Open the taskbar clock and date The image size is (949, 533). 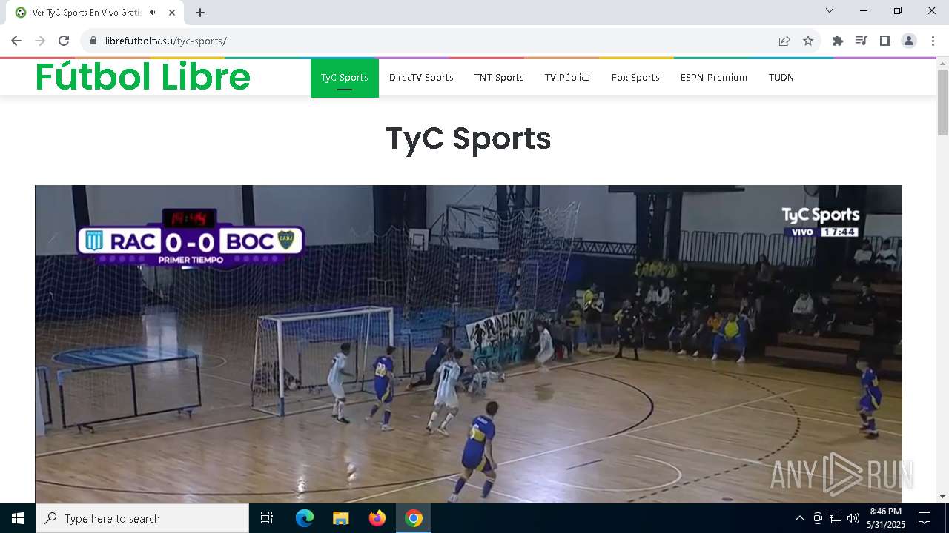(886, 518)
